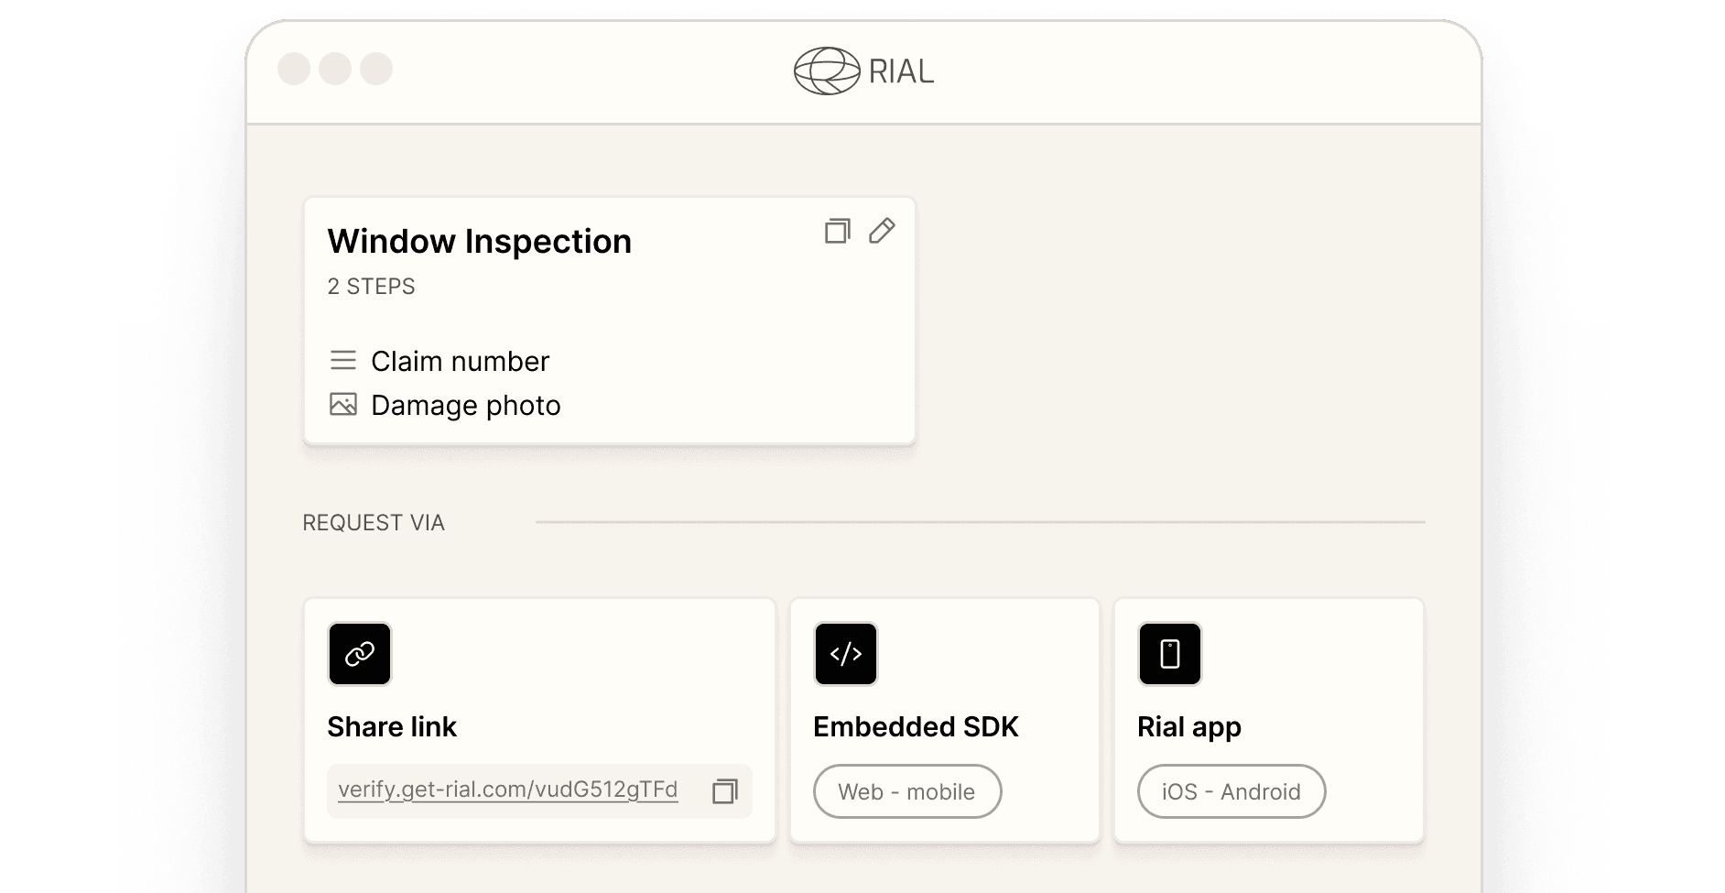Click the Share link heading
The image size is (1725, 893).
point(392,727)
